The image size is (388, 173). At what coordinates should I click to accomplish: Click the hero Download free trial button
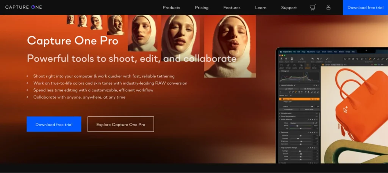(x=54, y=124)
